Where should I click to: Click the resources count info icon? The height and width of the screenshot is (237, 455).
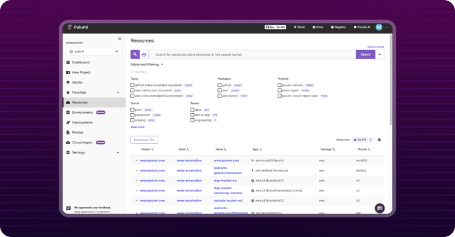pyautogui.click(x=371, y=140)
